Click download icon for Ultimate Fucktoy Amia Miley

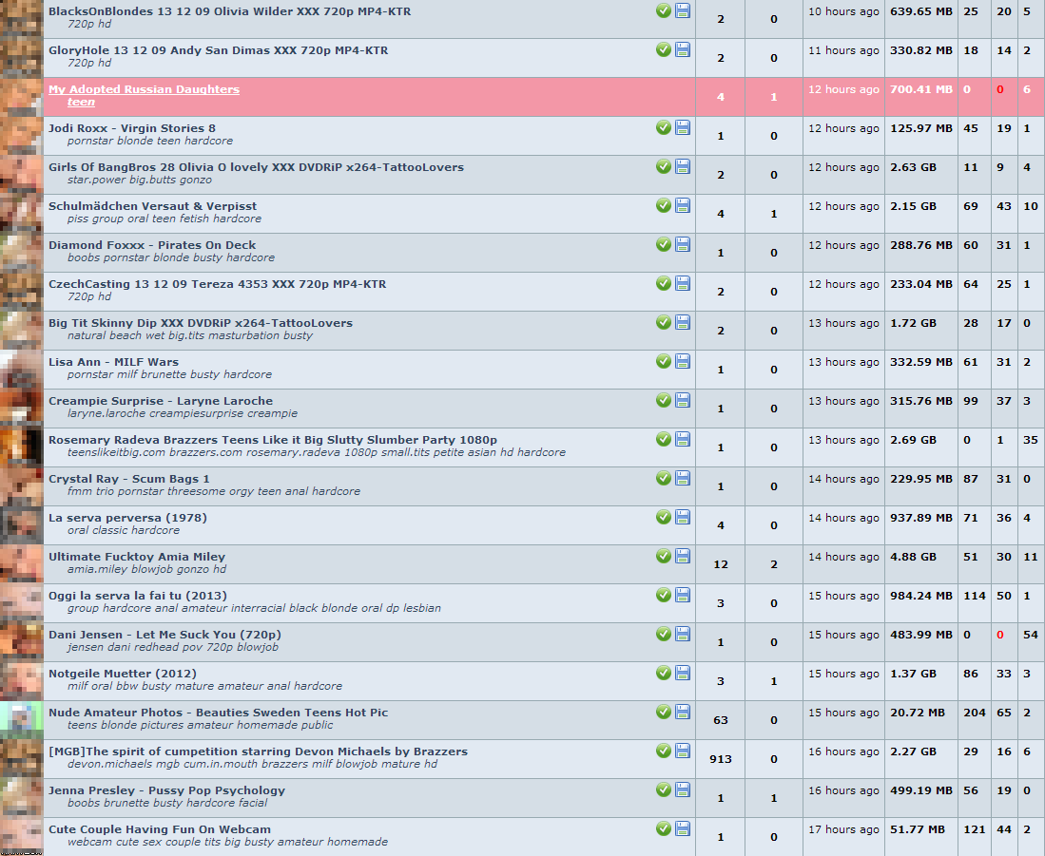pyautogui.click(x=683, y=557)
